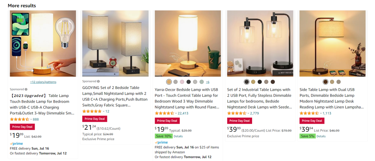Screen dimensions: 375x161
Task: Expand the rating breakdown arrow beside 888 reviews
Action: 31,119
